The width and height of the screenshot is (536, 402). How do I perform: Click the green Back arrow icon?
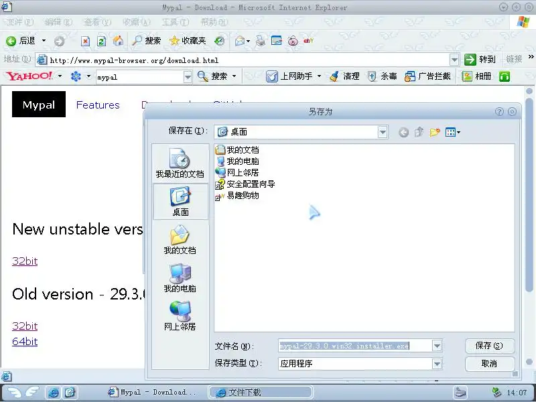11,41
